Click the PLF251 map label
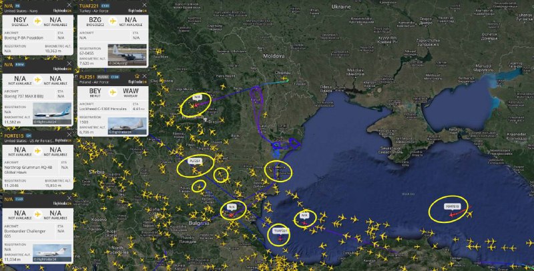 pos(196,161)
